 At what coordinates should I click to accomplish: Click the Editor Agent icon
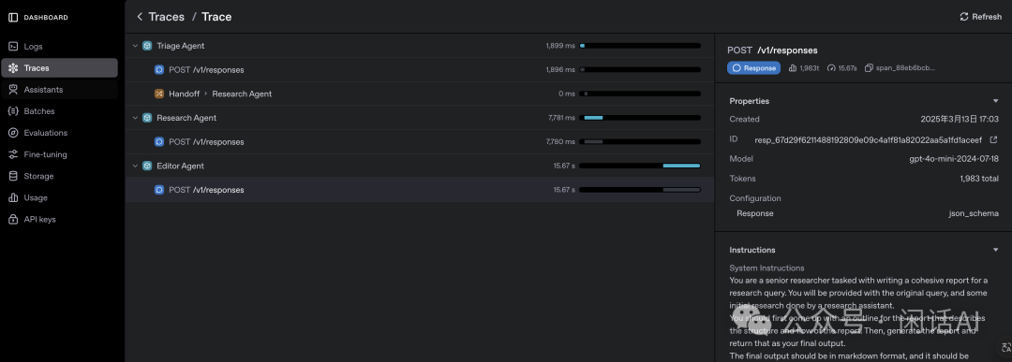[147, 166]
